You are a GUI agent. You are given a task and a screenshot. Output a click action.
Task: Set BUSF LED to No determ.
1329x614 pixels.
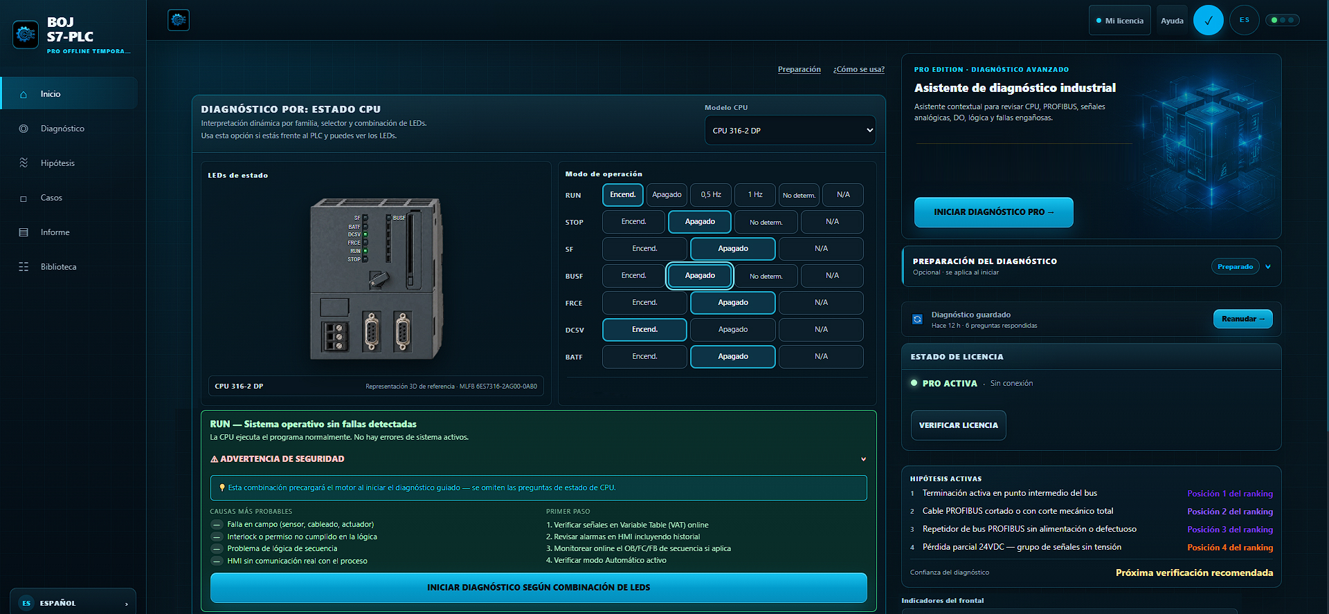tap(766, 276)
